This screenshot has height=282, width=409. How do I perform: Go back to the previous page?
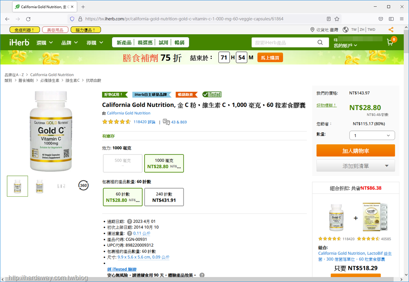[x=7, y=19]
